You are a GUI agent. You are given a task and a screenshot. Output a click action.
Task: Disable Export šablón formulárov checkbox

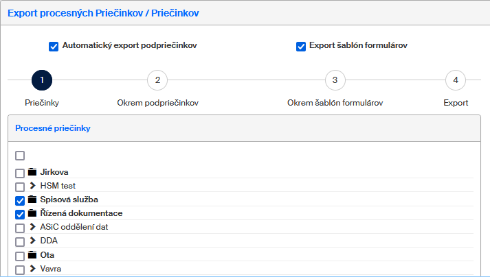point(300,47)
